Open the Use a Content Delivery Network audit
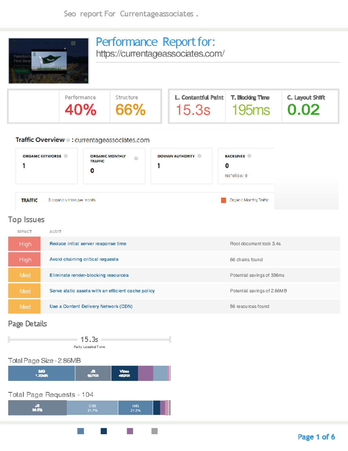This screenshot has height=451, width=348. point(91,306)
